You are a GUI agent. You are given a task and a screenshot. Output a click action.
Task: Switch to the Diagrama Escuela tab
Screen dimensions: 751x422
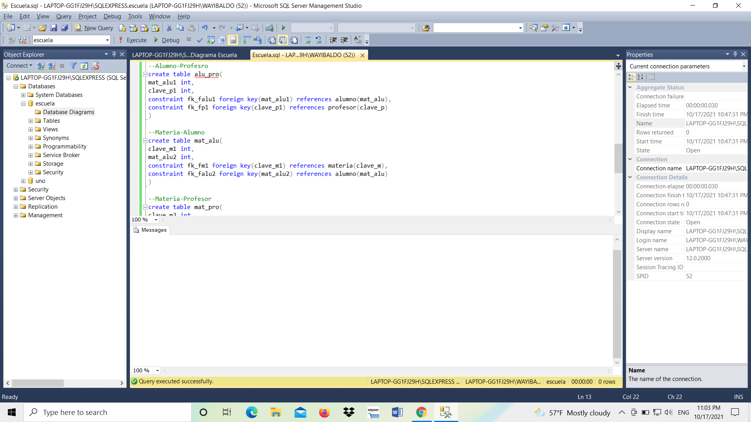(x=185, y=55)
